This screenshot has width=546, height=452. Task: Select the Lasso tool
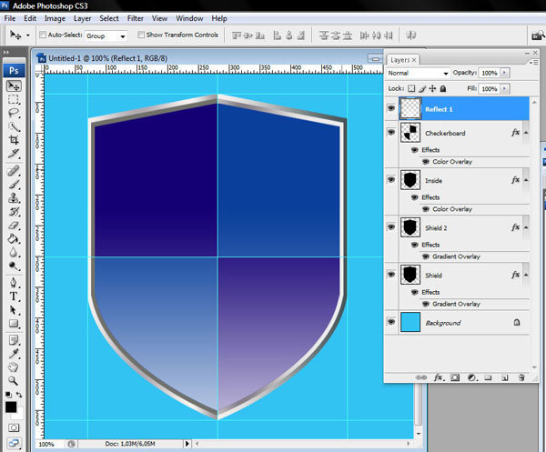click(x=14, y=113)
